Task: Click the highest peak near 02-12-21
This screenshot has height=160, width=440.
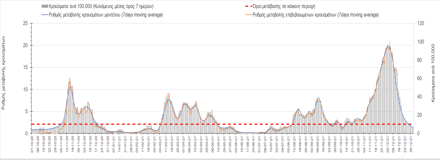Action: click(388, 46)
